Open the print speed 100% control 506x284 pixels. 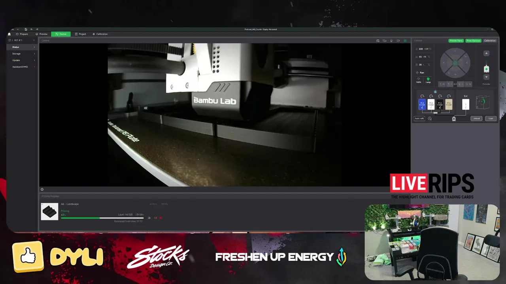pyautogui.click(x=418, y=80)
